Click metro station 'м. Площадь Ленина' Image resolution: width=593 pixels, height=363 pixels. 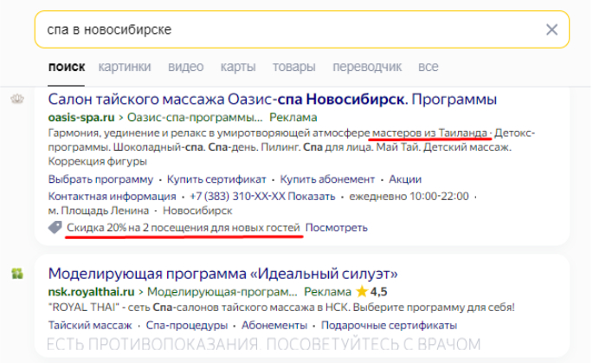99,211
